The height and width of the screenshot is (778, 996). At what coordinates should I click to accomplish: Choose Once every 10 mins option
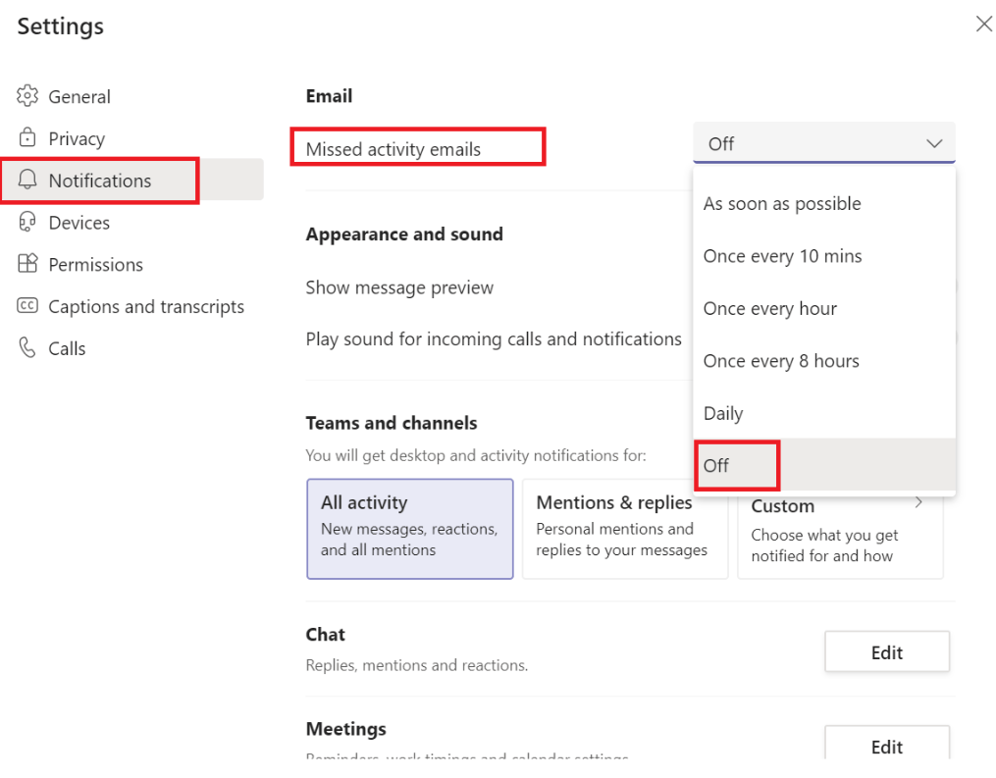(782, 256)
